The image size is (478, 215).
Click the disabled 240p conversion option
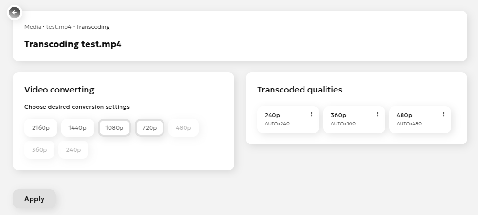(x=73, y=150)
